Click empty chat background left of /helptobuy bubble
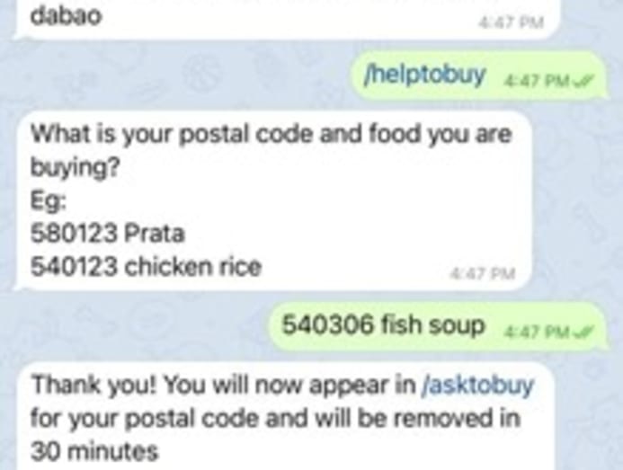Viewport: 623px width, 470px height. [179, 75]
